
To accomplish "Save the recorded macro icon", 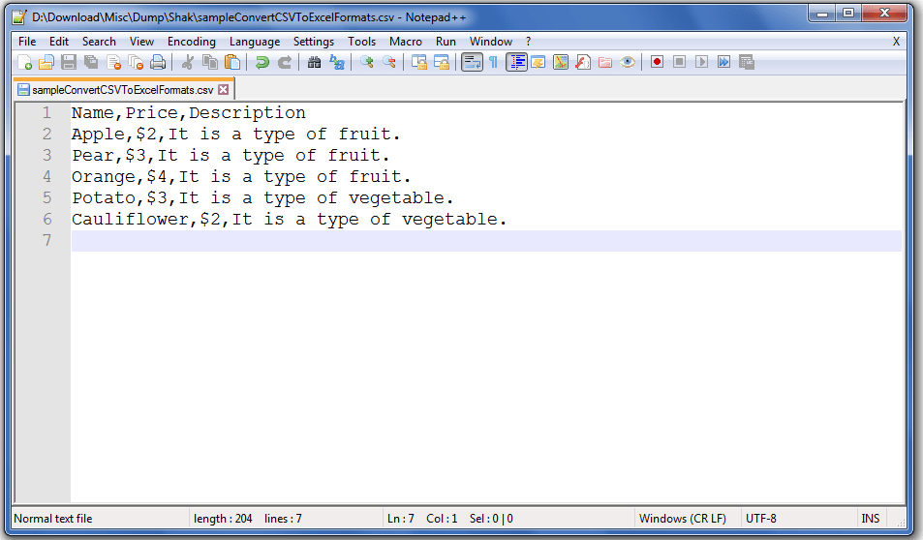I will pos(747,62).
